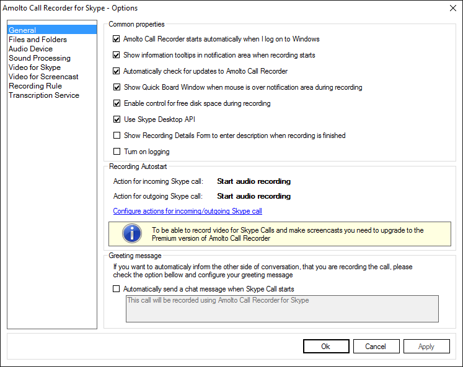Switch to Audio Device settings
Screen dimensions: 463x367
click(52, 49)
